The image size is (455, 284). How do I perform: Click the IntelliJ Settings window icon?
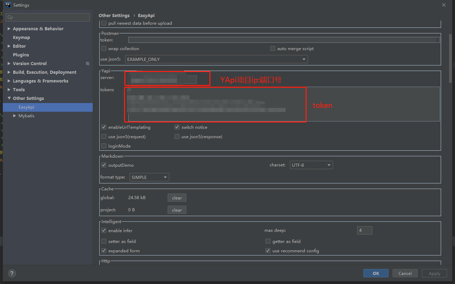[x=8, y=5]
